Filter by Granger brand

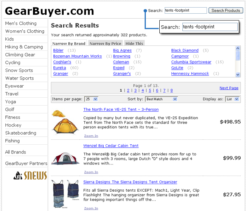click(x=61, y=73)
